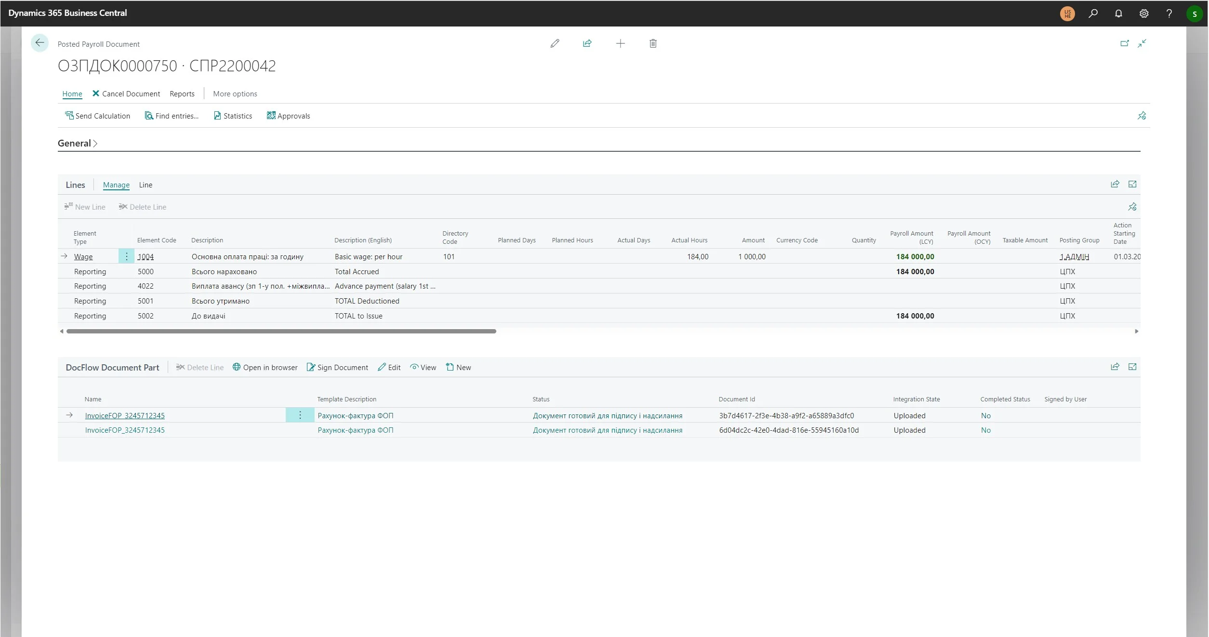Open settings gear in top bar
This screenshot has height=637, width=1209.
tap(1144, 13)
